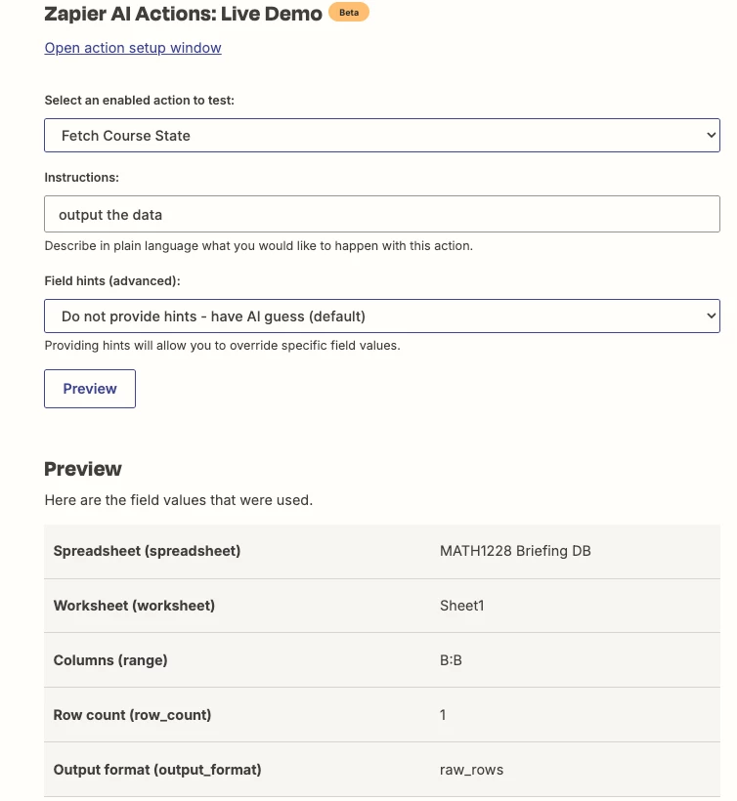Select the Row count (row_count) label
737x801 pixels.
click(x=132, y=715)
